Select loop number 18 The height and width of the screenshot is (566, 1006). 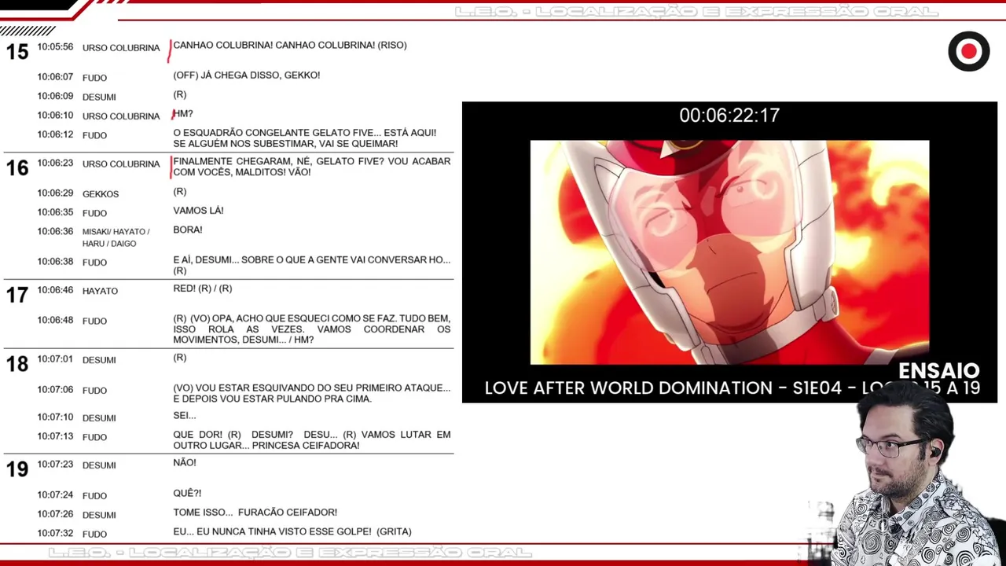click(x=17, y=364)
